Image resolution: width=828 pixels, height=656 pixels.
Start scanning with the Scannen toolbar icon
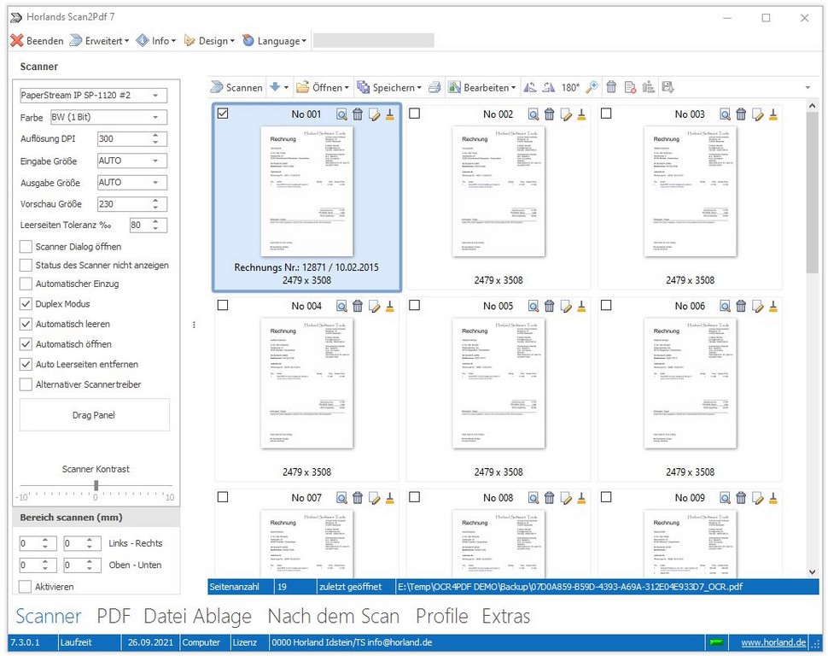(x=236, y=87)
